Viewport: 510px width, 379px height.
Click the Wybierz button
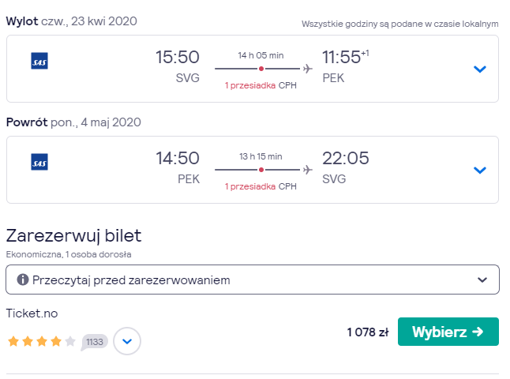click(448, 332)
